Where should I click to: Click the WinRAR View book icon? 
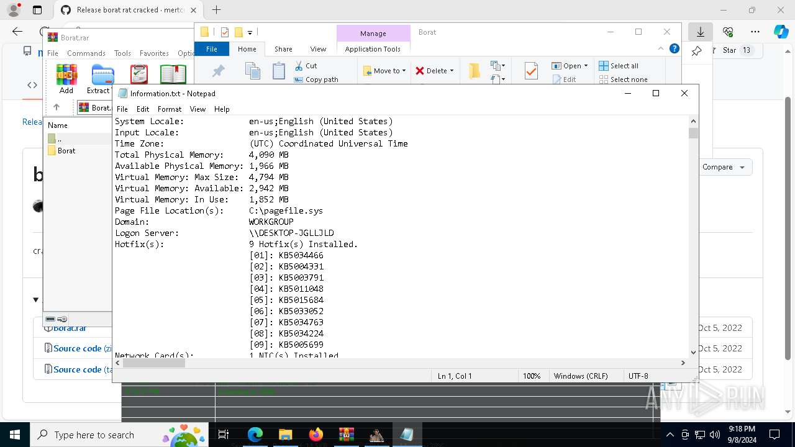point(173,74)
